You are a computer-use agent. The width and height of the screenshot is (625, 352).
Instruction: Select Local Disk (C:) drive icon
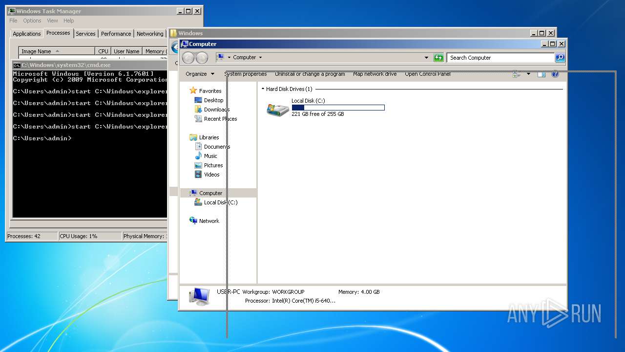[x=277, y=109]
